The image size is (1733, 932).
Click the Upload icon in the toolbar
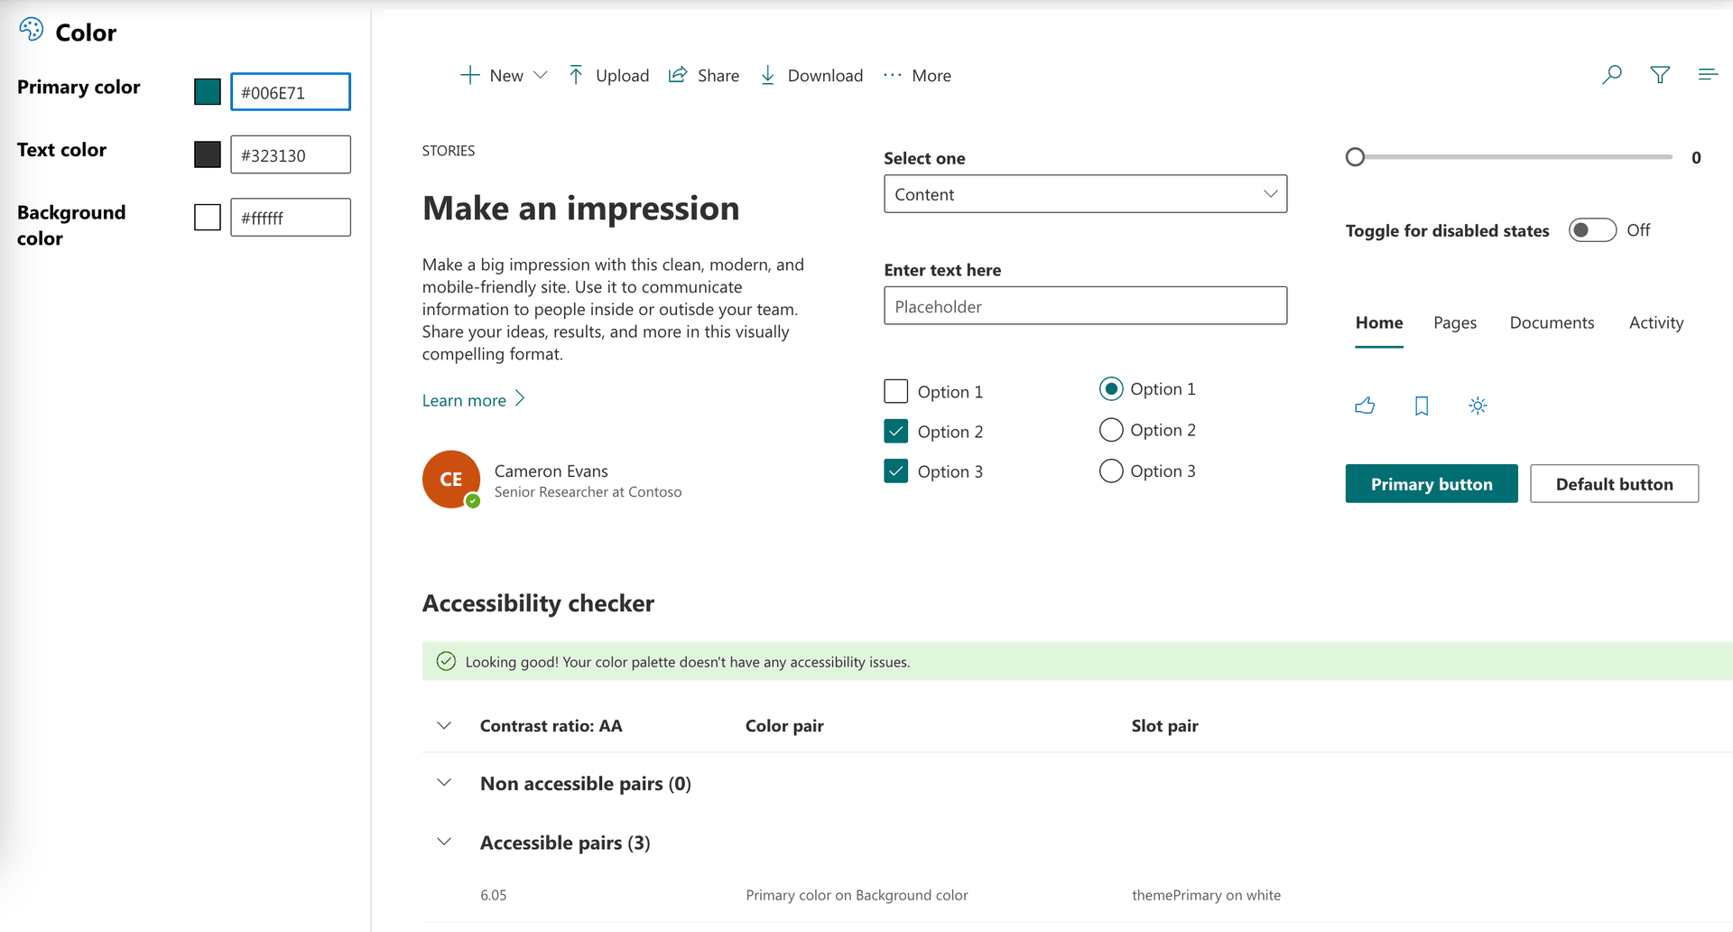tap(575, 75)
